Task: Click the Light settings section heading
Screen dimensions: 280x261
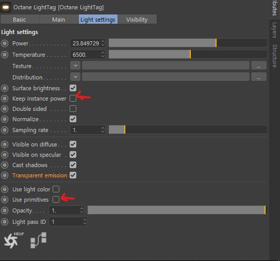Action: [x=20, y=32]
